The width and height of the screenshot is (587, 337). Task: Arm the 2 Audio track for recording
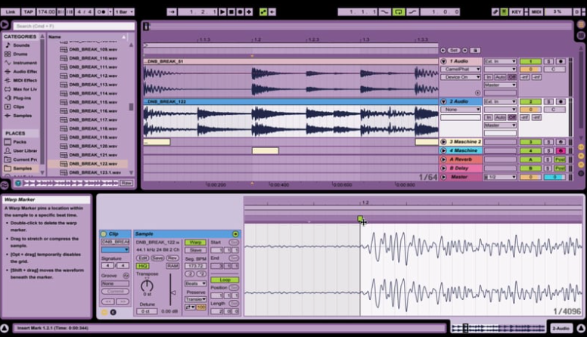[561, 102]
